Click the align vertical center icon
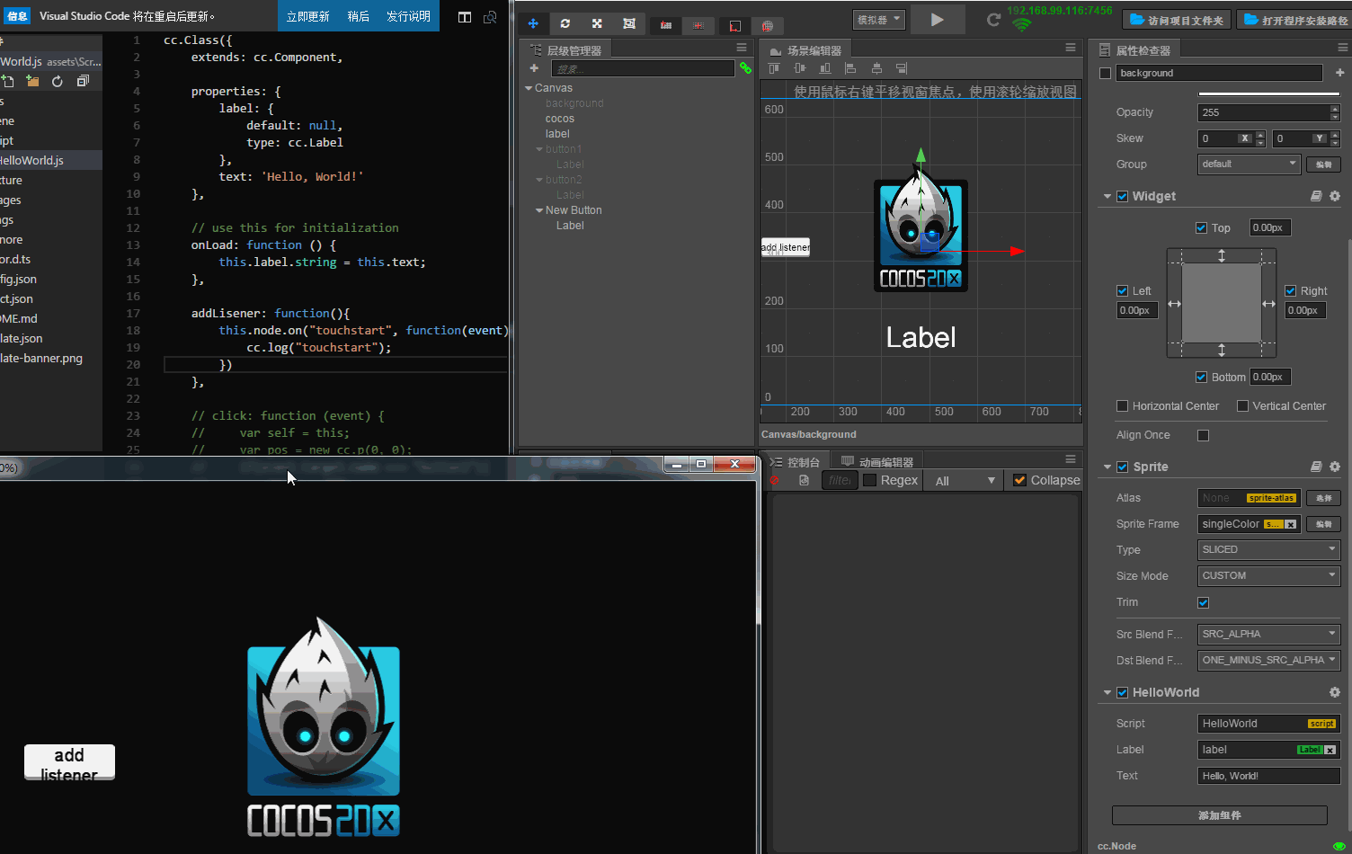 [x=800, y=68]
